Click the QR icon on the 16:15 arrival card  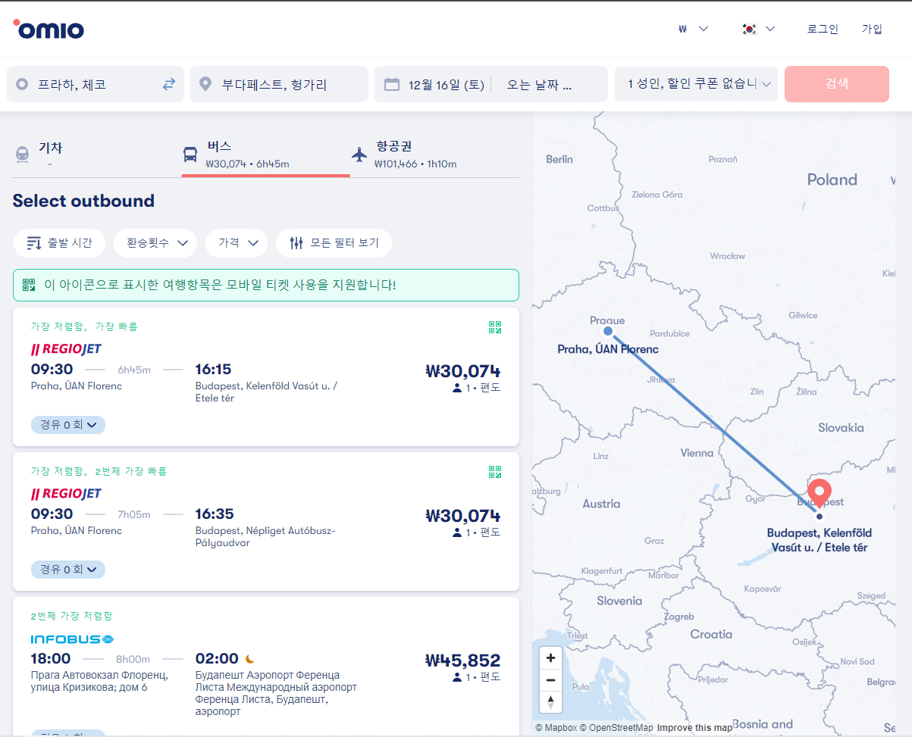pyautogui.click(x=495, y=327)
